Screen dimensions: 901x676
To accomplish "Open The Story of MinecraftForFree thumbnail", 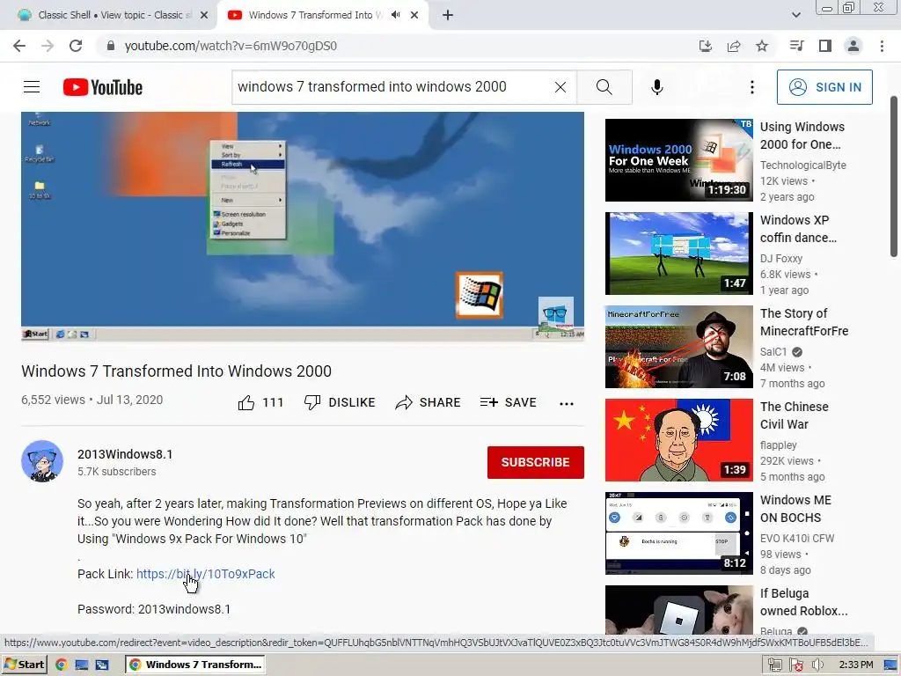I will point(678,347).
